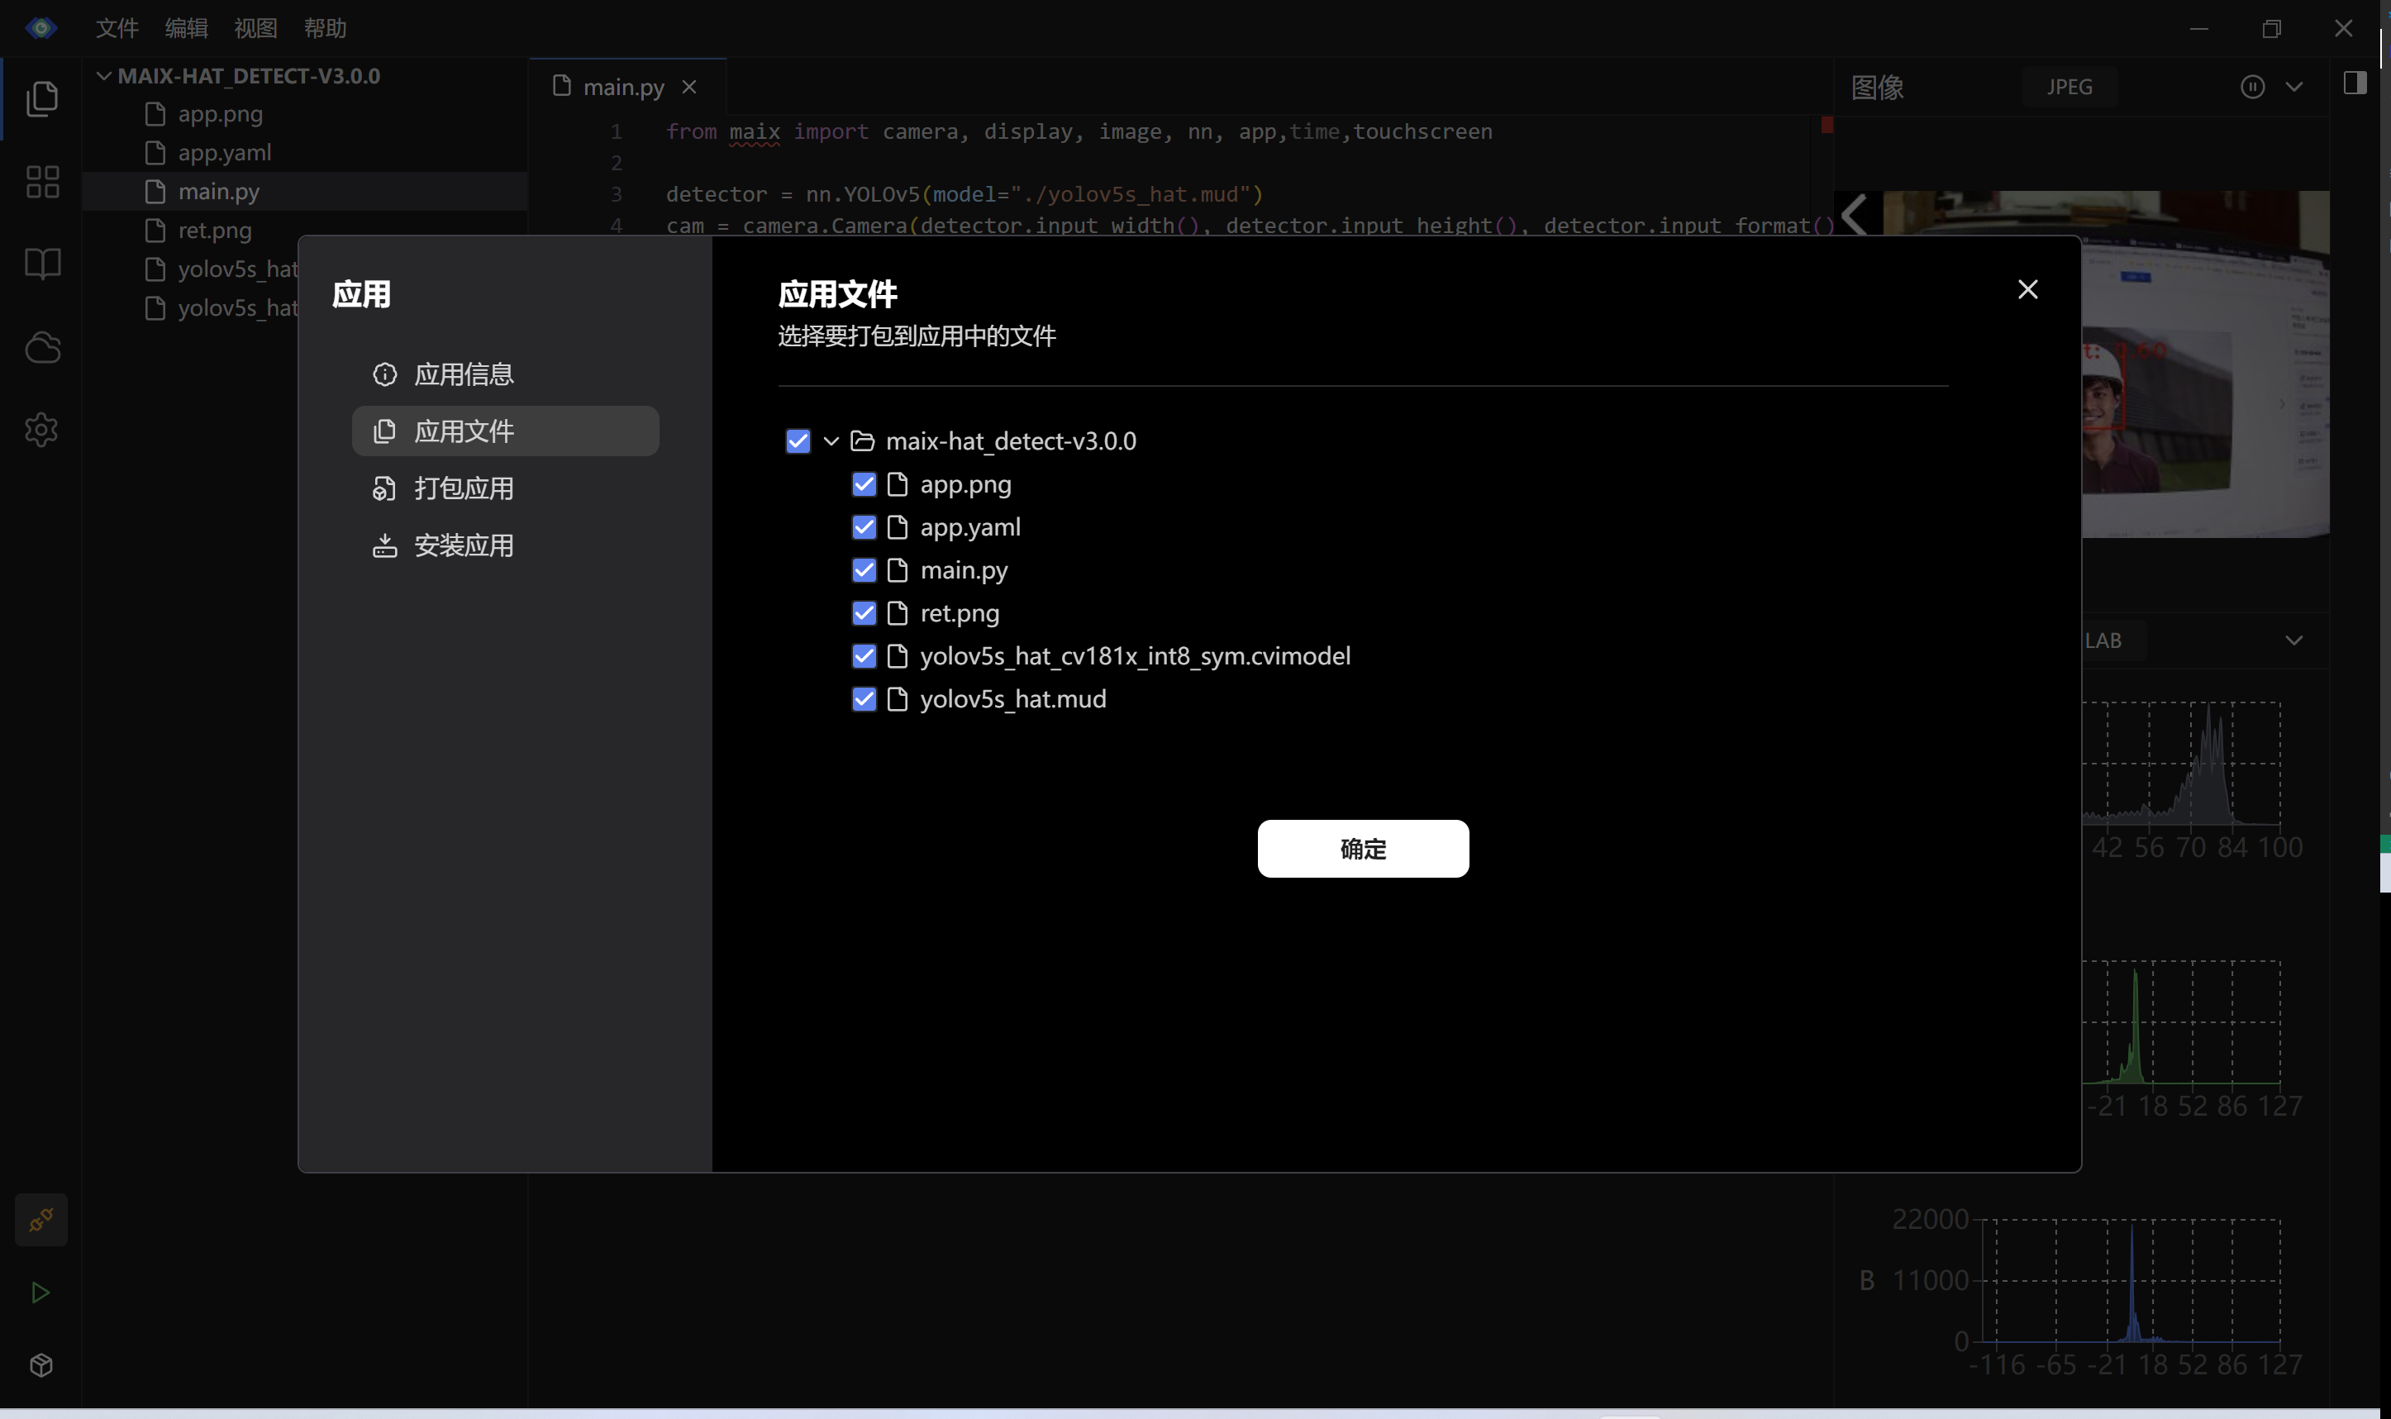Open the cloud model panel
This screenshot has height=1419, width=2391.
(42, 346)
